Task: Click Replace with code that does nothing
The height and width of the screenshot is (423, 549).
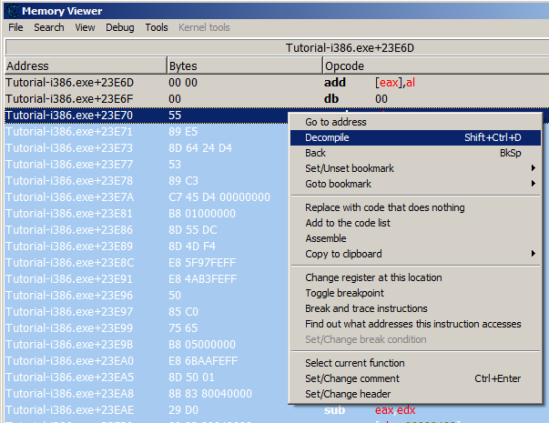Action: coord(384,207)
